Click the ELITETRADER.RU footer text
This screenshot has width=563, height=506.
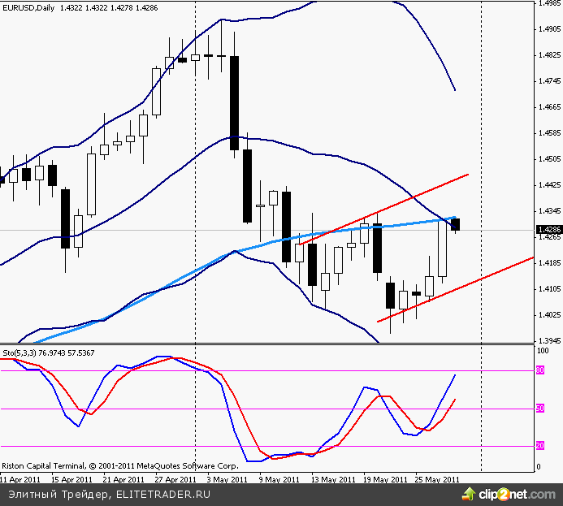[158, 494]
